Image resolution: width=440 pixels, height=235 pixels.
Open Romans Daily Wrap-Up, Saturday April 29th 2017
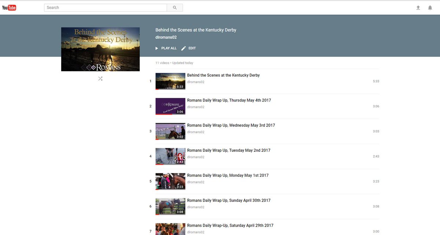click(x=230, y=225)
